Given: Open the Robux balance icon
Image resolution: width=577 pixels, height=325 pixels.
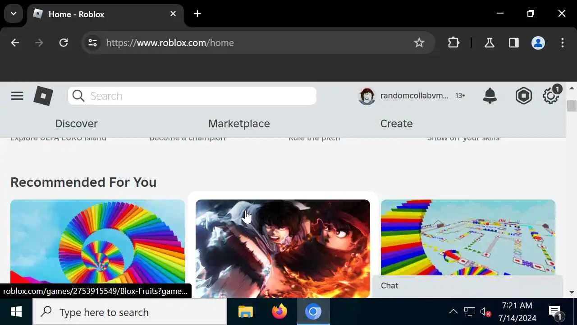Looking at the screenshot, I should click(523, 96).
